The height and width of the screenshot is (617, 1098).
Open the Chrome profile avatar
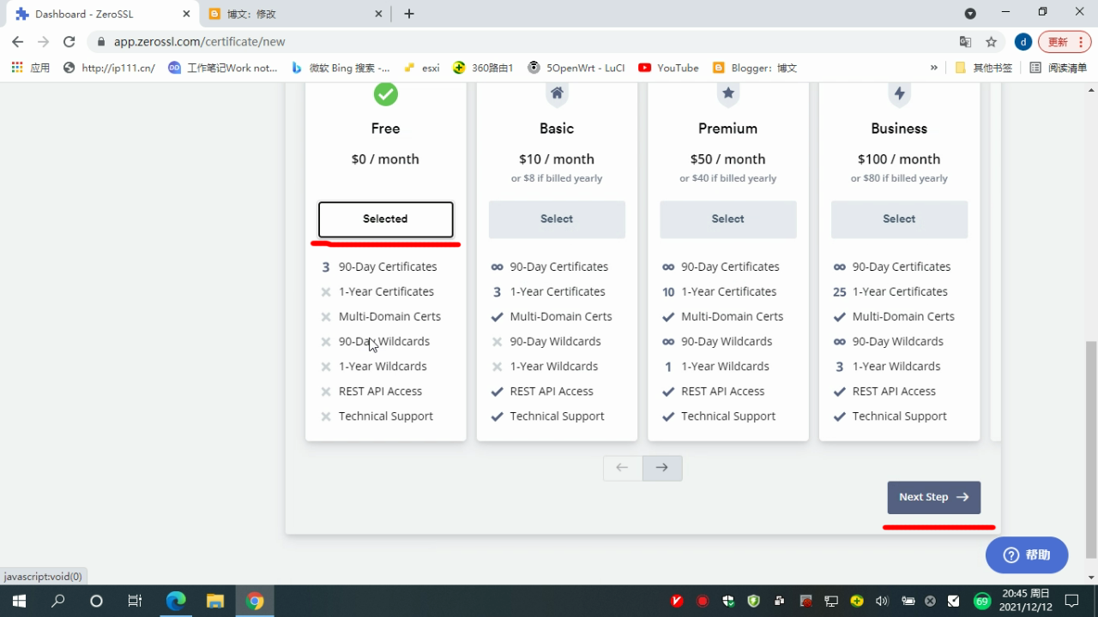(1023, 41)
